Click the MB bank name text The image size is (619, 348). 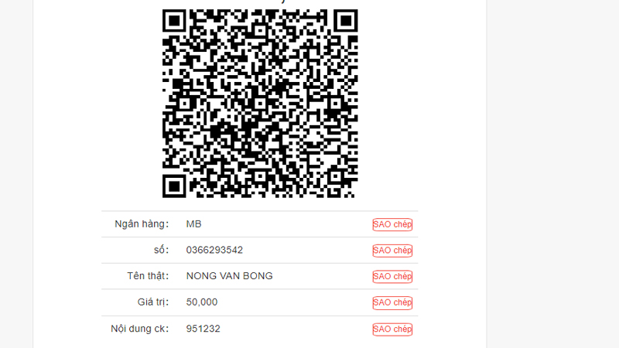pos(194,224)
